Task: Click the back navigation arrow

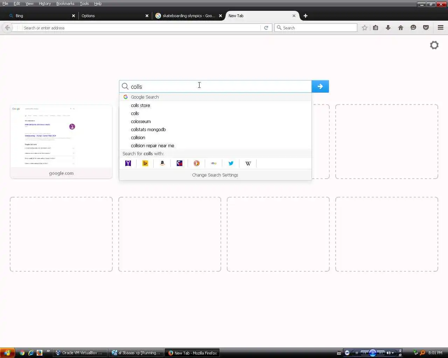Action: point(7,28)
